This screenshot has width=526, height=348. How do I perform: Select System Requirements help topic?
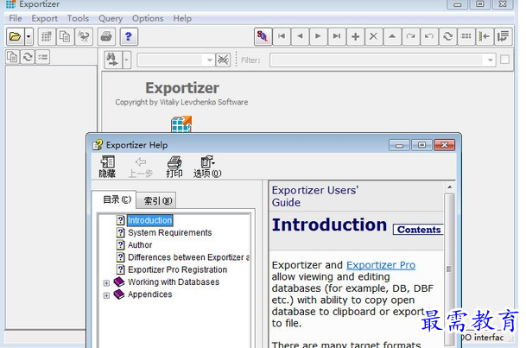pyautogui.click(x=170, y=232)
